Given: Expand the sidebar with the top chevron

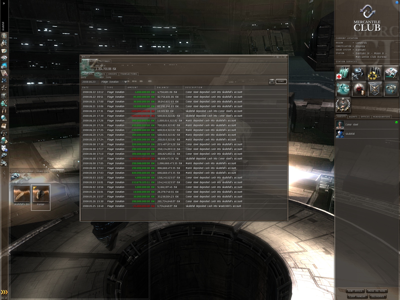Looking at the screenshot, I should tap(4, 3).
